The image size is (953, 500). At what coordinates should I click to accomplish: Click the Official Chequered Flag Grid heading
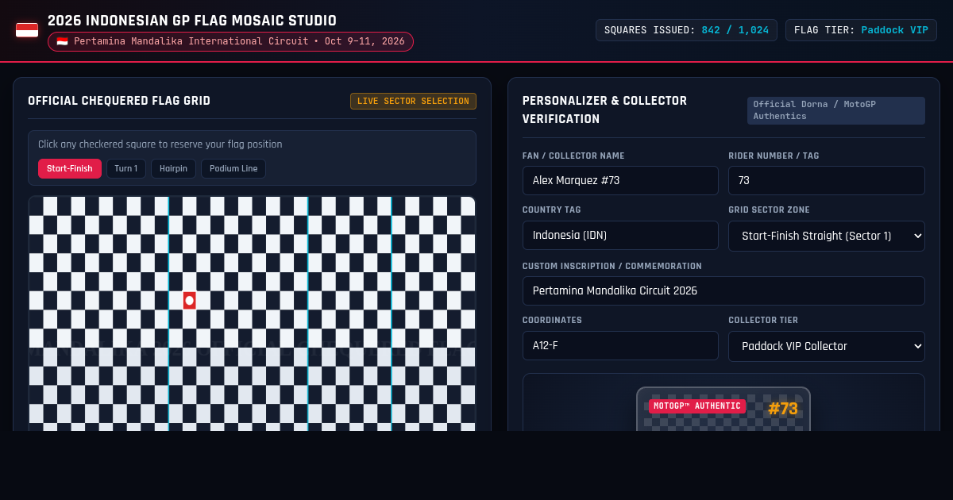(119, 101)
